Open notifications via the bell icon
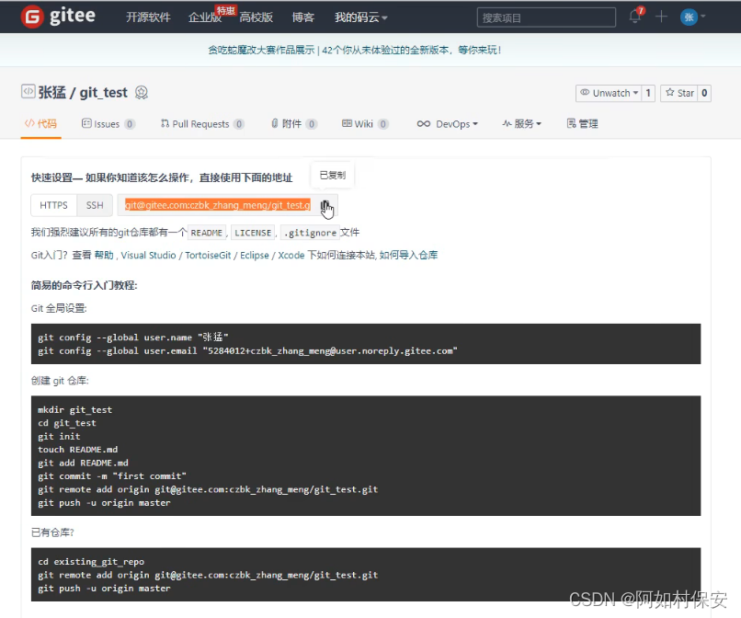Viewport: 741px width, 618px height. [x=635, y=16]
